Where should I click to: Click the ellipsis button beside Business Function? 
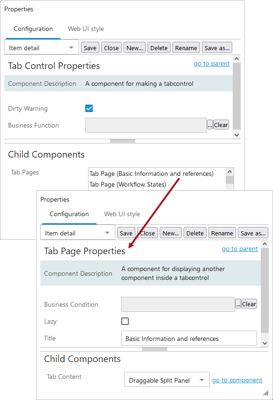[x=210, y=125]
